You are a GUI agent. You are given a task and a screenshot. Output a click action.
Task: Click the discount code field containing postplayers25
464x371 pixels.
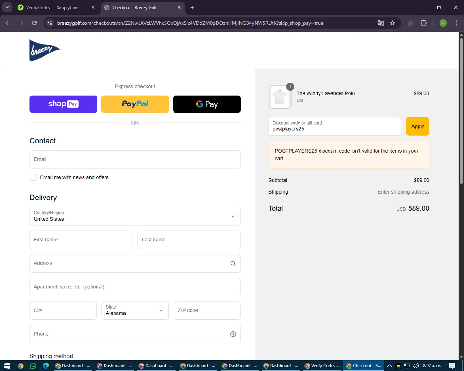point(335,126)
